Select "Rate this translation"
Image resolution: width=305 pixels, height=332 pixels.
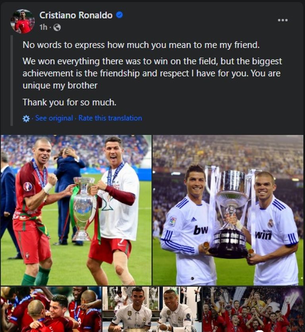(110, 118)
